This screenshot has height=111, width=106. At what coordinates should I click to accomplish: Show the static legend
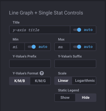pyautogui.click(x=65, y=98)
